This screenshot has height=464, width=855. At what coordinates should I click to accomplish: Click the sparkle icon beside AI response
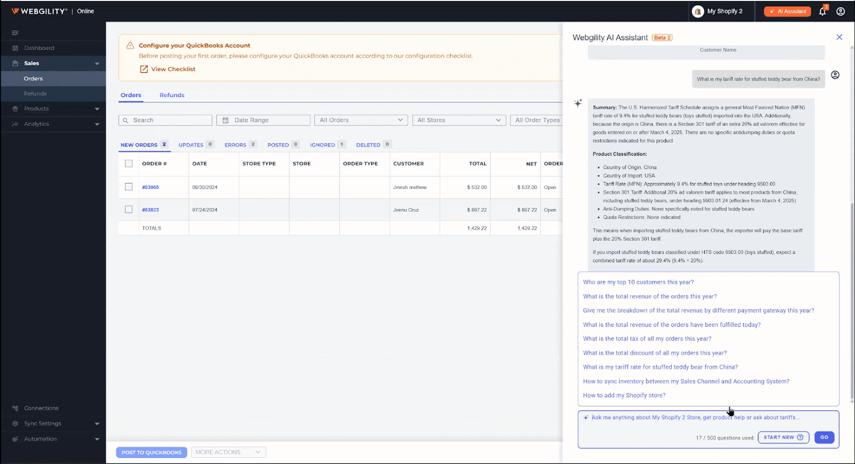tap(578, 103)
